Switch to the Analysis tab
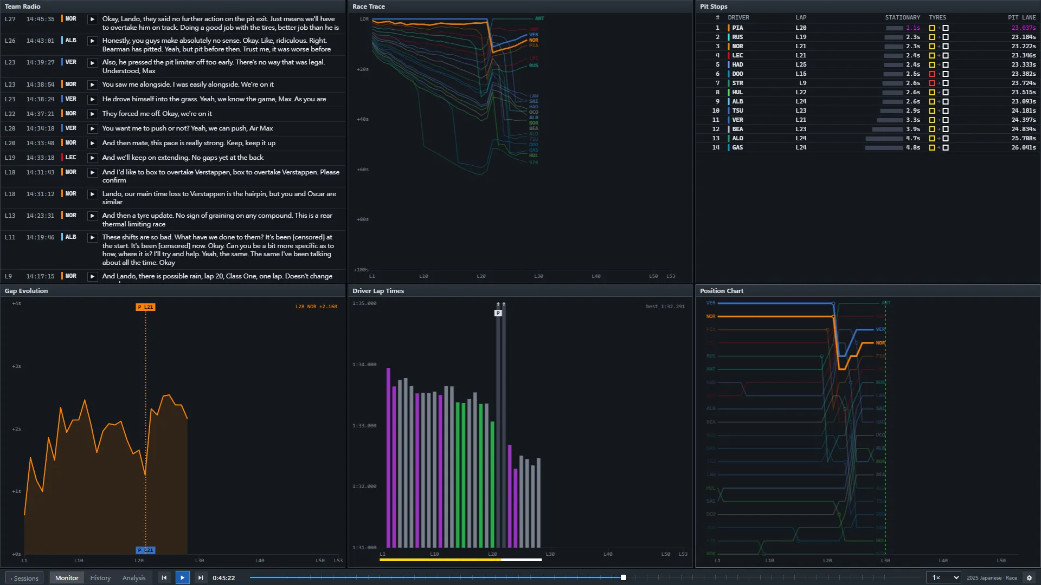Viewport: 1041px width, 585px height. [134, 578]
